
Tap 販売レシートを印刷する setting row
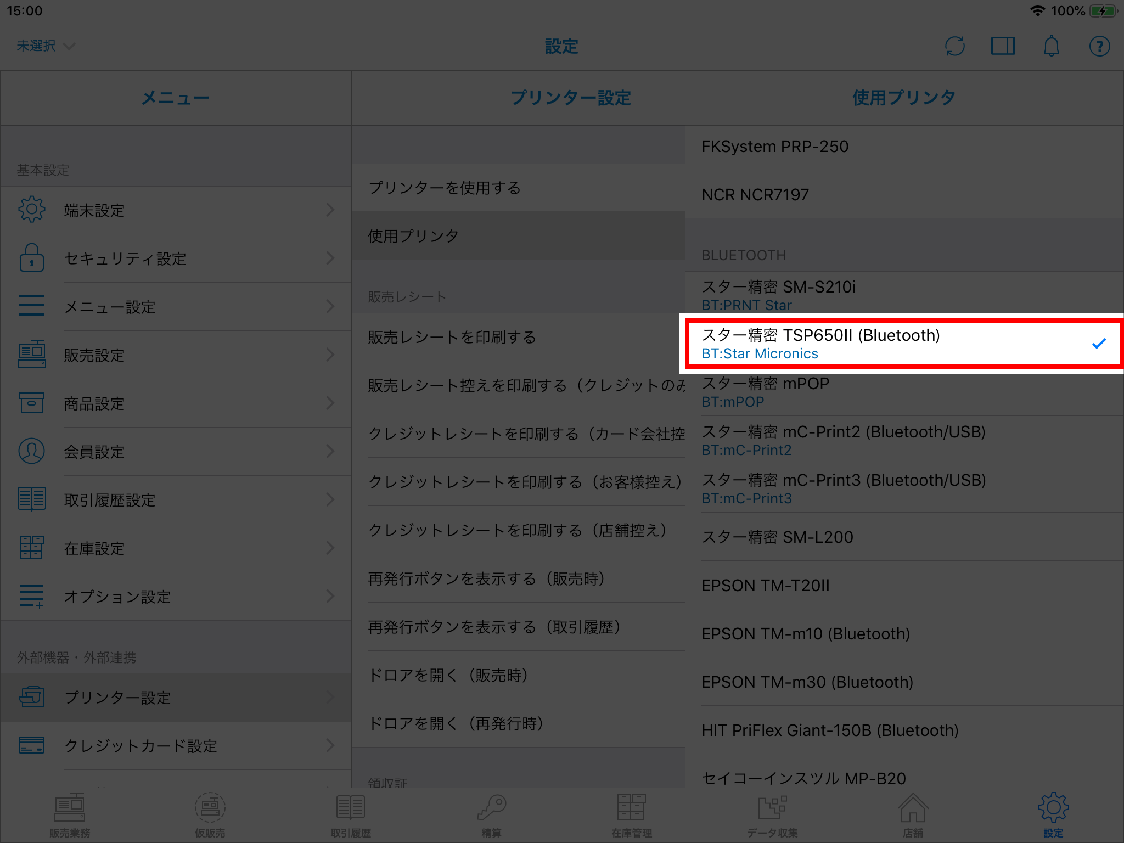[518, 337]
